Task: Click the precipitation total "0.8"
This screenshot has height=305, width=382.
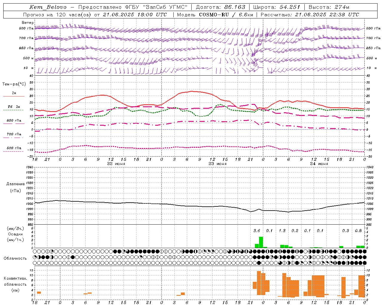Action: (358, 231)
